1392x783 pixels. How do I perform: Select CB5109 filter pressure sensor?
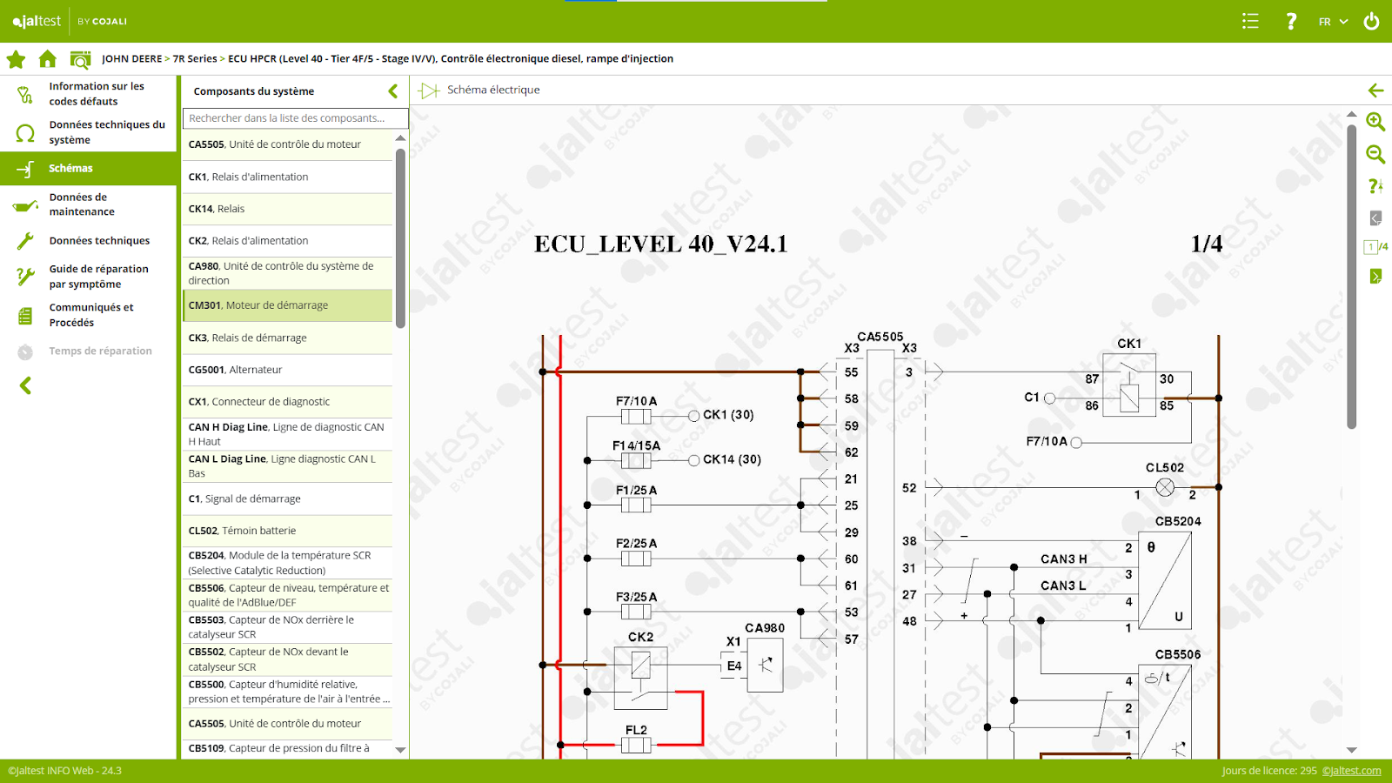287,748
